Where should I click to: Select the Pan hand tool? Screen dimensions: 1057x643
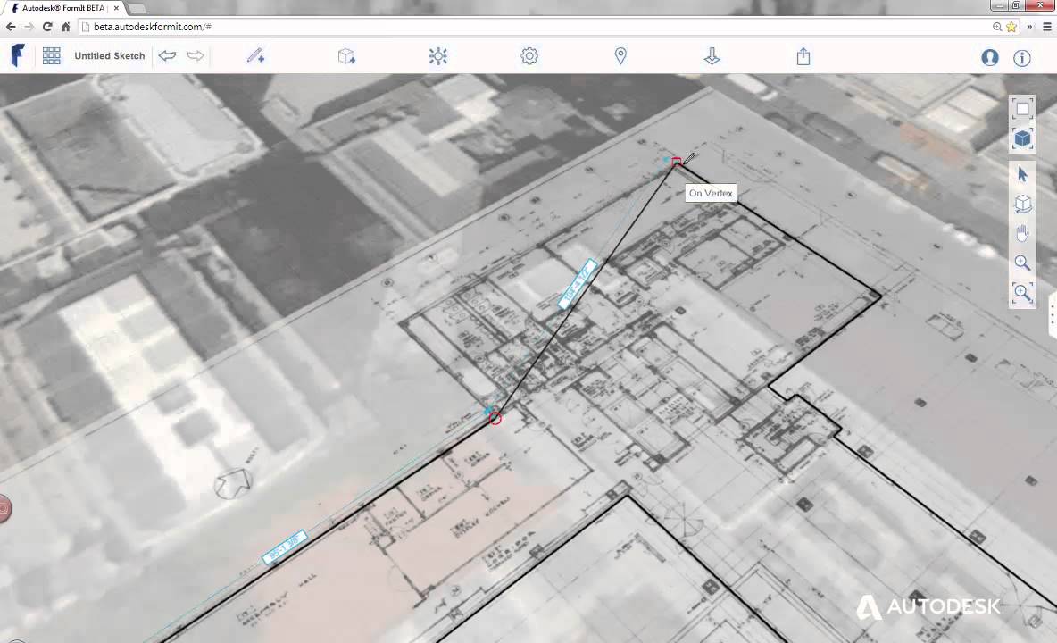click(1022, 233)
